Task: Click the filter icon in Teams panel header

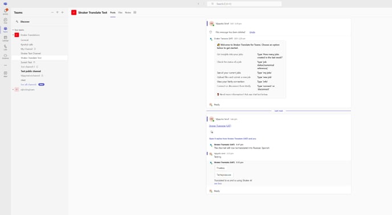Action: click(x=57, y=13)
